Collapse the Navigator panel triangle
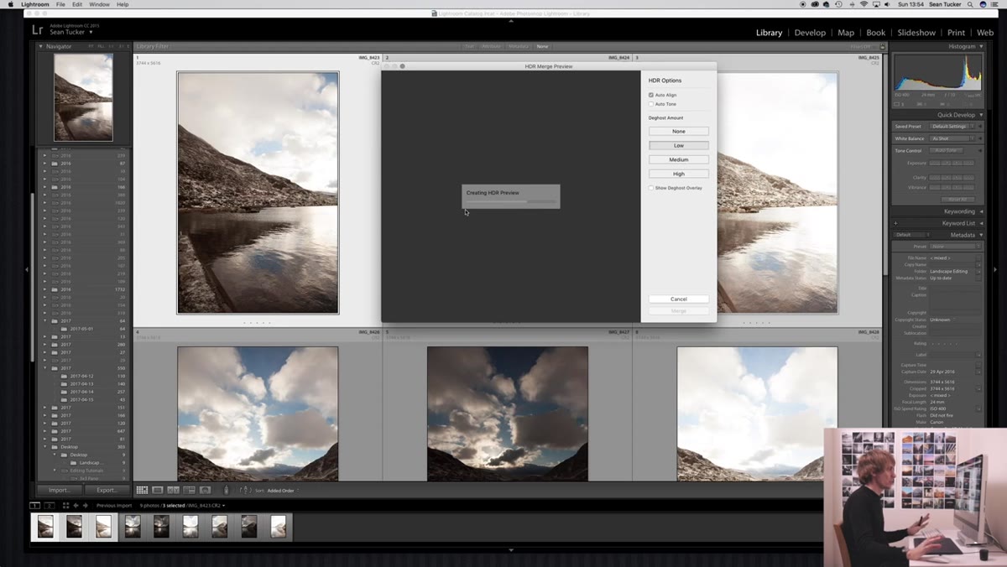This screenshot has height=567, width=1007. (41, 46)
